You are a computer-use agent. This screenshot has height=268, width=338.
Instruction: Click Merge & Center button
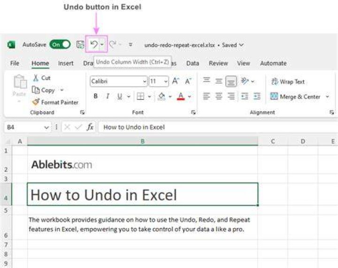tap(295, 97)
